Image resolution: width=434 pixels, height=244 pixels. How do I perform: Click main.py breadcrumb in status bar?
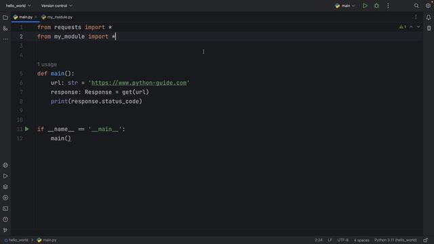(47, 240)
